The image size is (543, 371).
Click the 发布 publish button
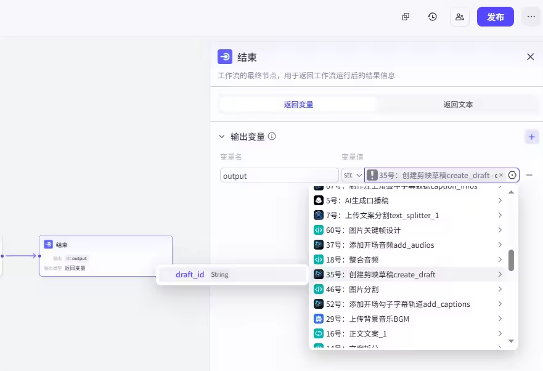pos(495,17)
